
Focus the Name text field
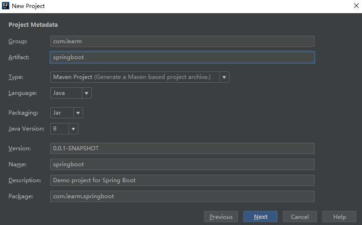(x=182, y=164)
